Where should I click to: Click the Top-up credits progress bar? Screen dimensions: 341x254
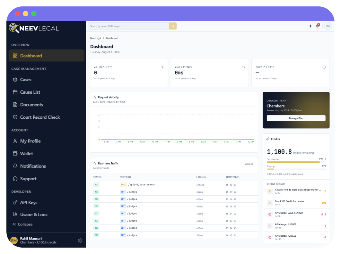coord(296,169)
